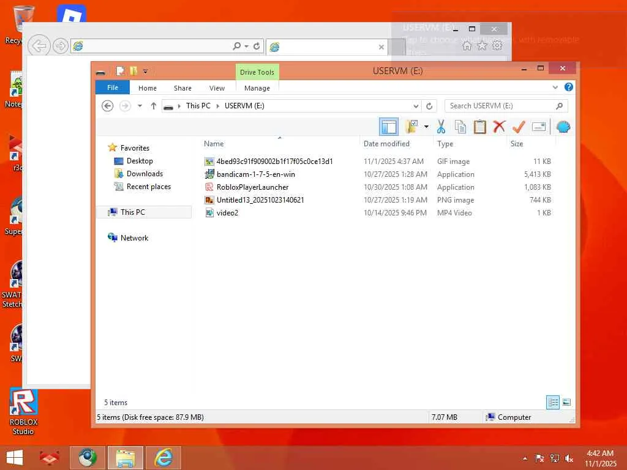The width and height of the screenshot is (627, 470).
Task: Open the Manage ribbon tab
Action: tap(257, 88)
